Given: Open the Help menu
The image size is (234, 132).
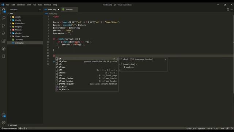Looking at the screenshot, I should [55, 5].
